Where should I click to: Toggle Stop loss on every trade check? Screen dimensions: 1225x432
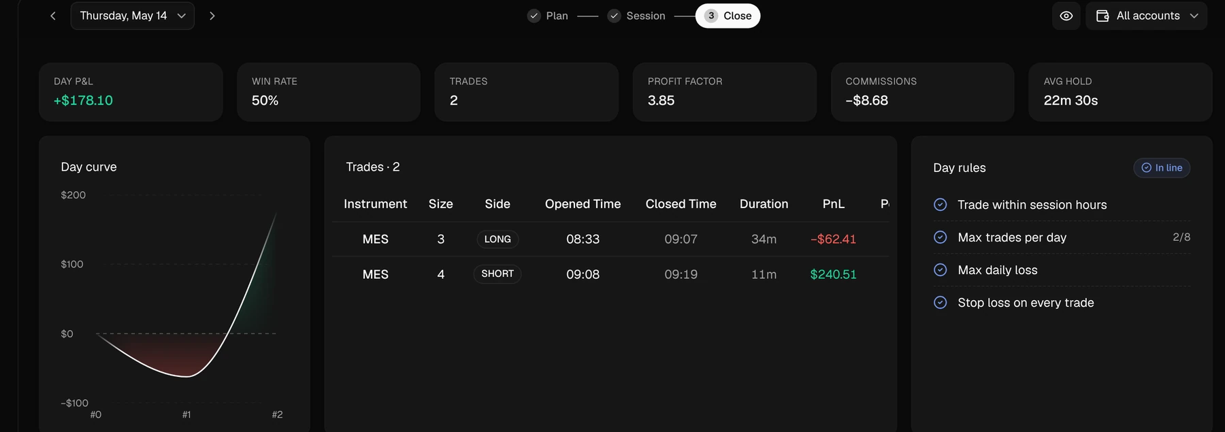pos(941,303)
